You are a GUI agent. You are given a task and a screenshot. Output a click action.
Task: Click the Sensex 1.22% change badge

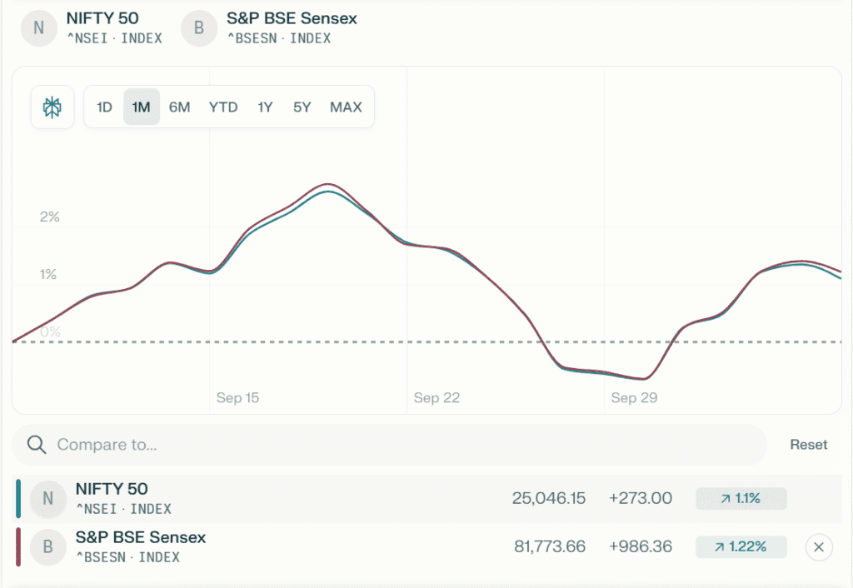[x=741, y=547]
